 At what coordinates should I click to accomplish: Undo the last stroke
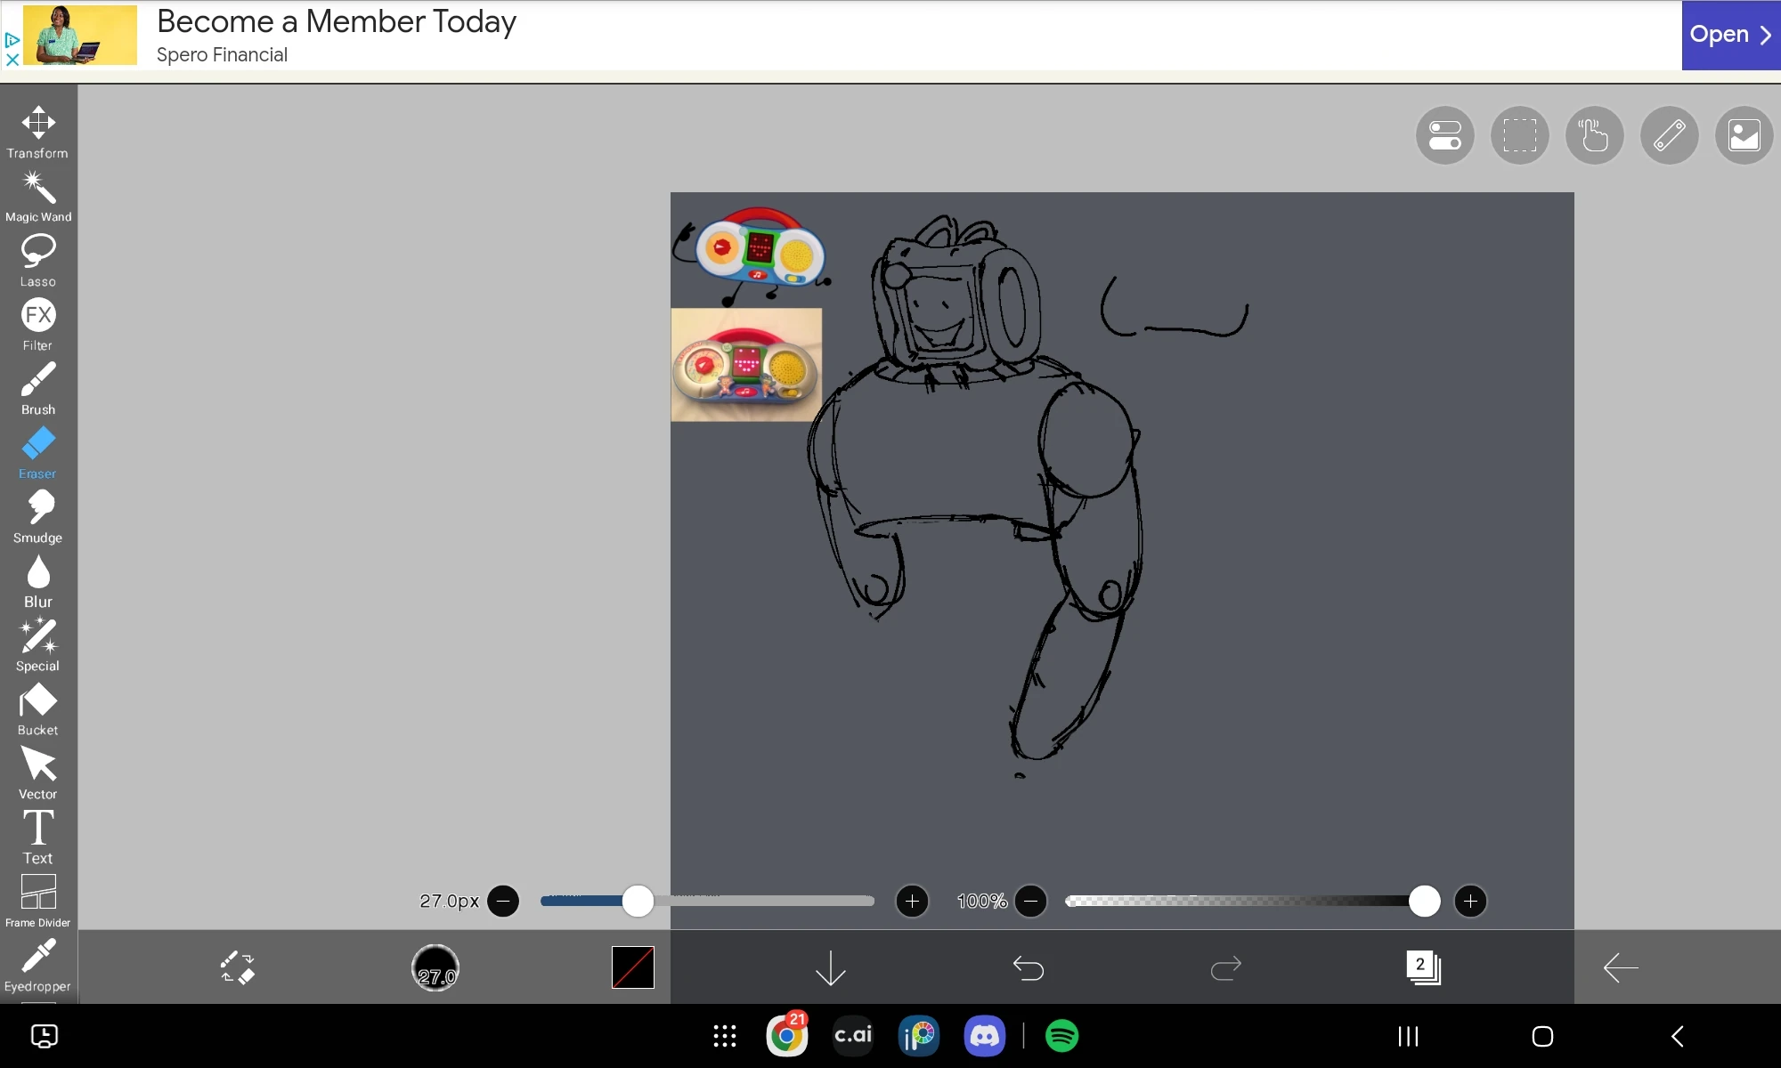pyautogui.click(x=1029, y=967)
